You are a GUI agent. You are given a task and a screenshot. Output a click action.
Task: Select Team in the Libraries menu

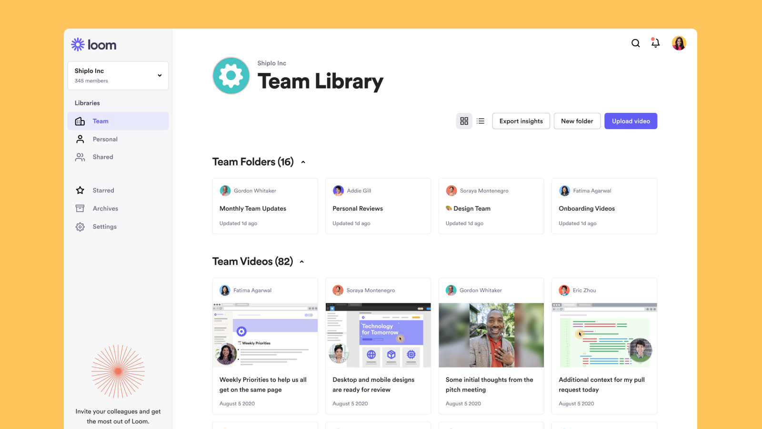point(118,121)
